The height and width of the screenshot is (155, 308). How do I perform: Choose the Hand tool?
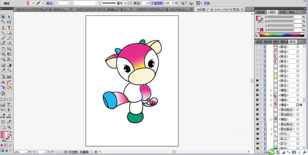click(x=3, y=127)
